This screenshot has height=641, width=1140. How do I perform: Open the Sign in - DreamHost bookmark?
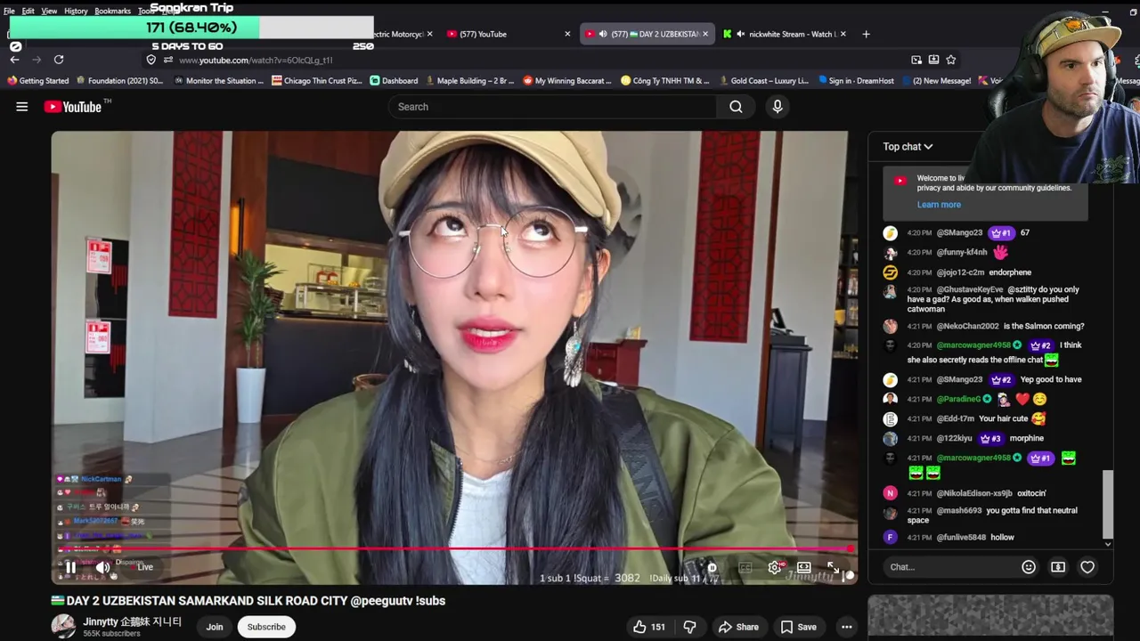[855, 80]
